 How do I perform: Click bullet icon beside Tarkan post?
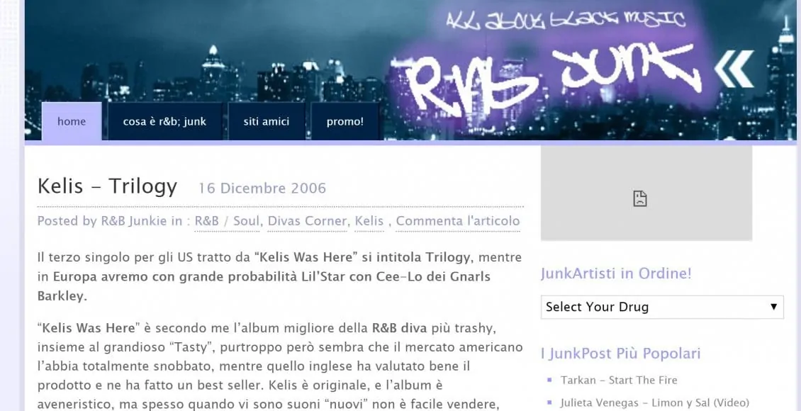(x=549, y=380)
